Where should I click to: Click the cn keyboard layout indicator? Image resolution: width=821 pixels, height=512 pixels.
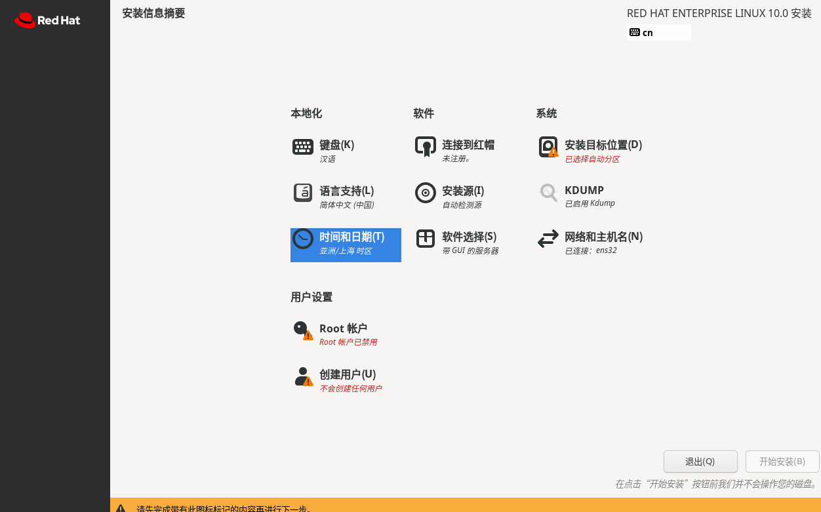tap(659, 32)
